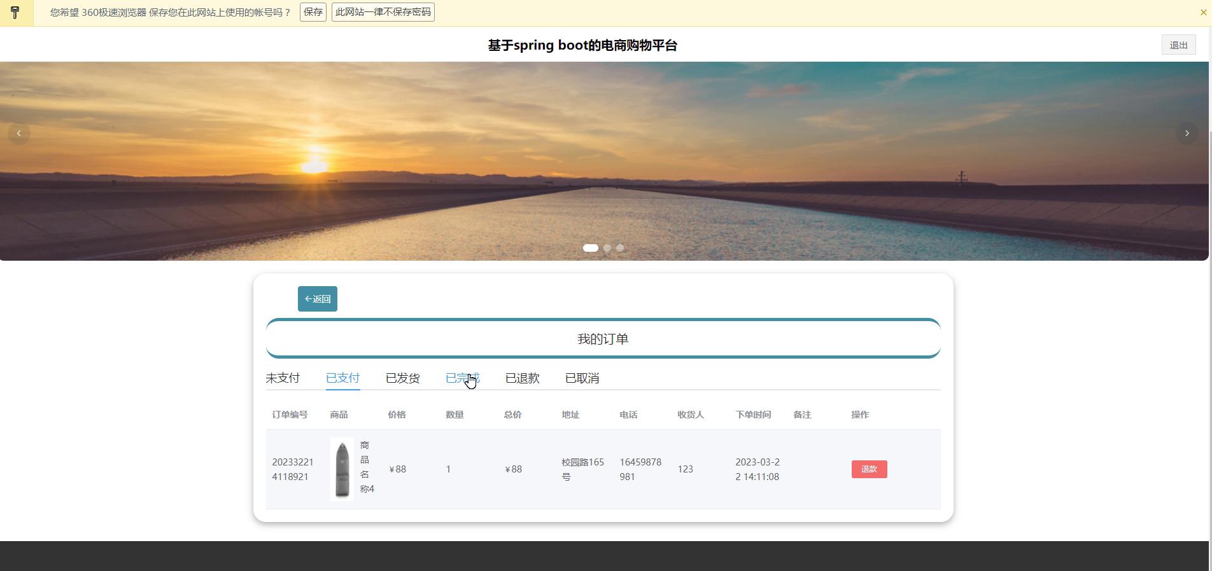Click the 保存 button to save the password
The image size is (1212, 571).
(x=313, y=12)
